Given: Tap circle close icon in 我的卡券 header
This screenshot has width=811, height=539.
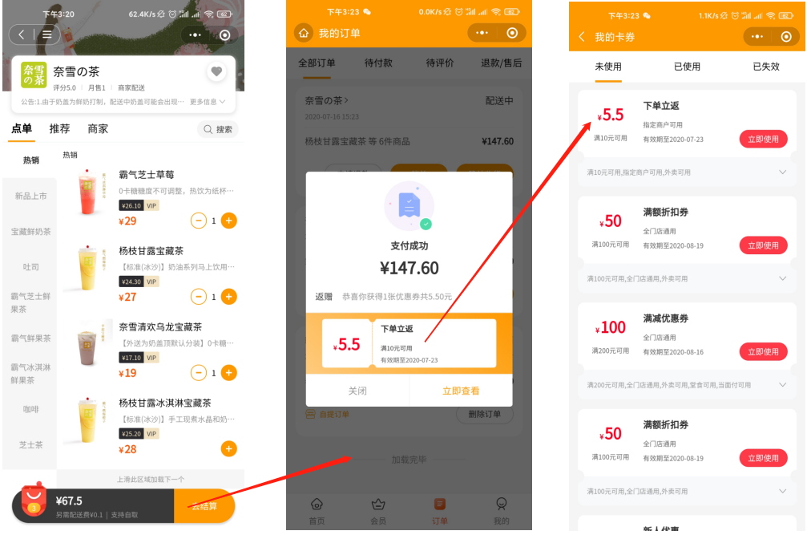Looking at the screenshot, I should coord(786,37).
